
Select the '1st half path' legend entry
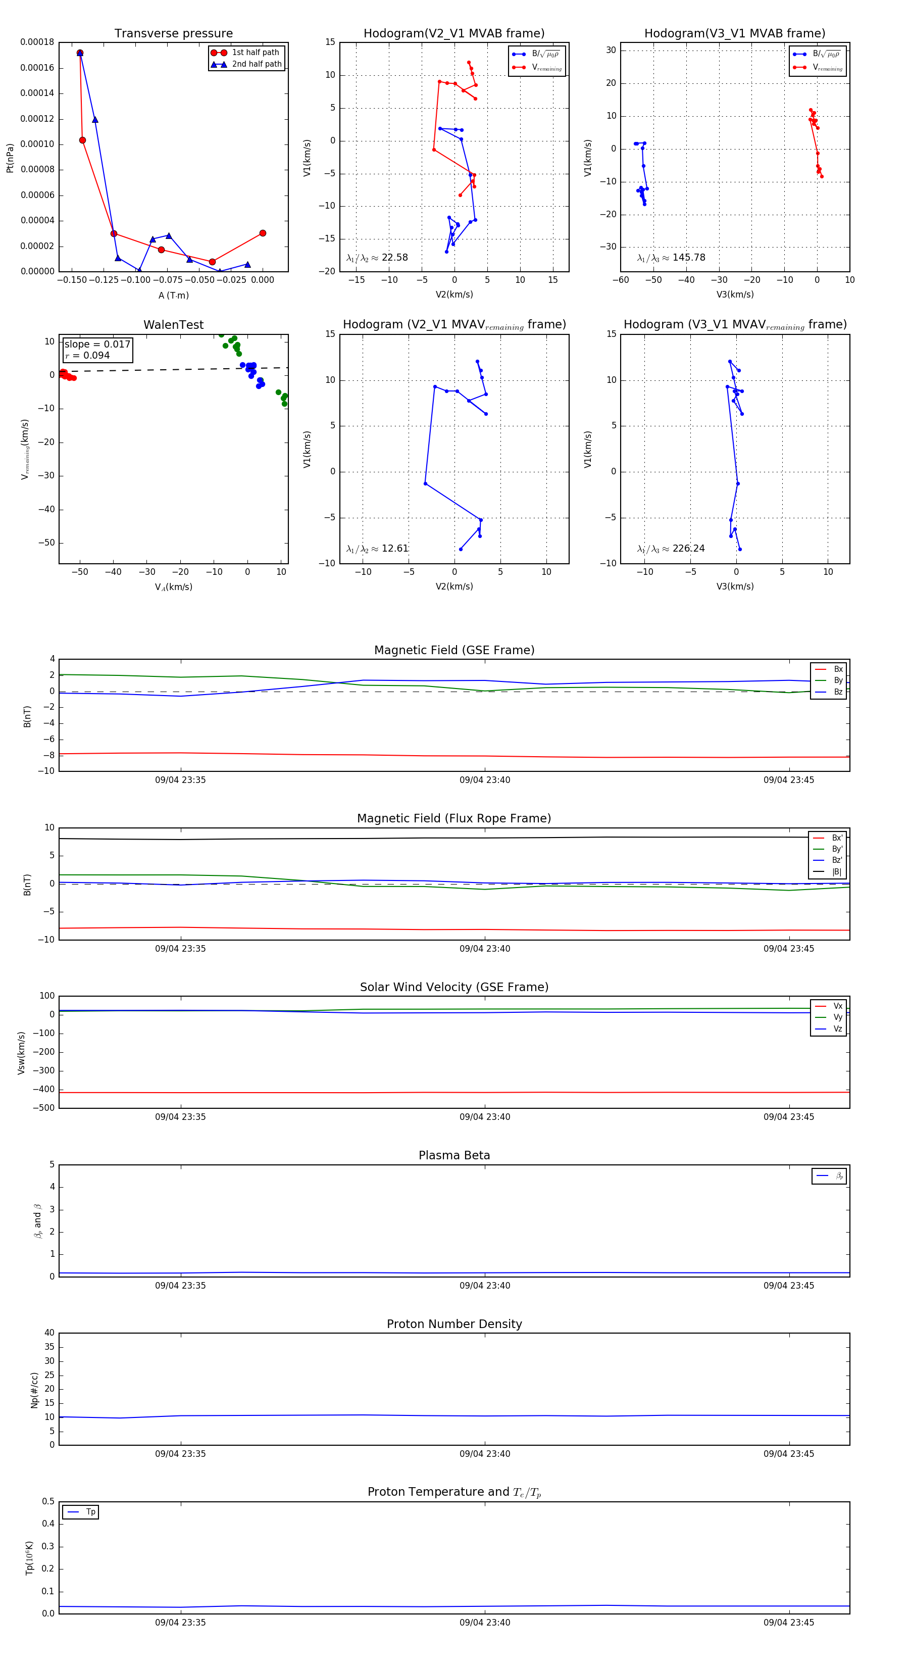click(246, 53)
